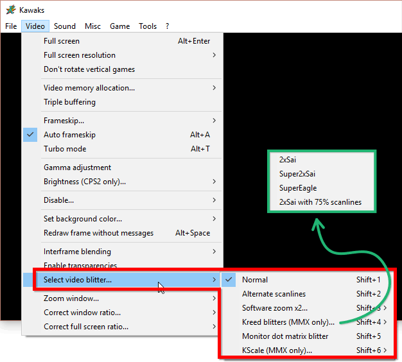
Task: Choose Full screen from Video menu
Action: point(62,41)
